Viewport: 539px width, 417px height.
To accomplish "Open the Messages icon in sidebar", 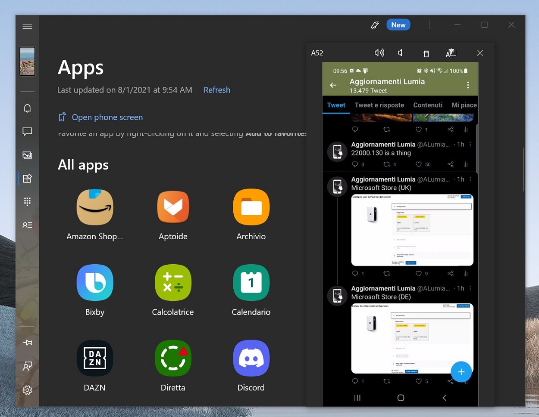I will (27, 132).
